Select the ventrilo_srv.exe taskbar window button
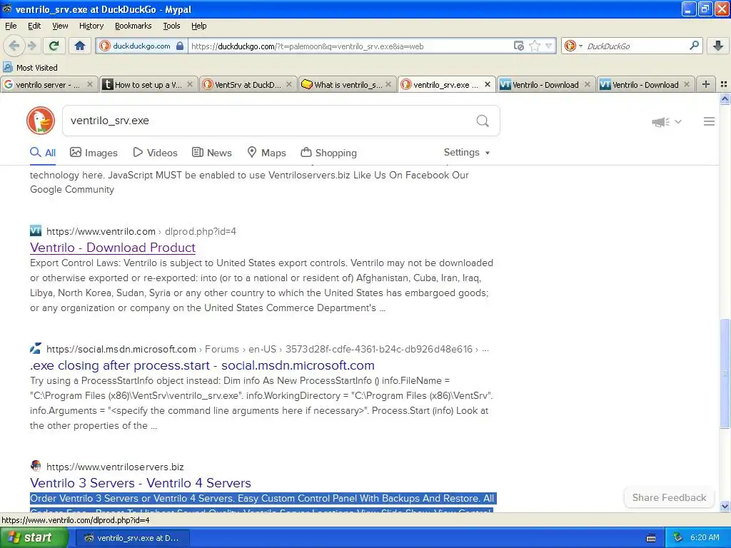The image size is (731, 548). (x=132, y=538)
